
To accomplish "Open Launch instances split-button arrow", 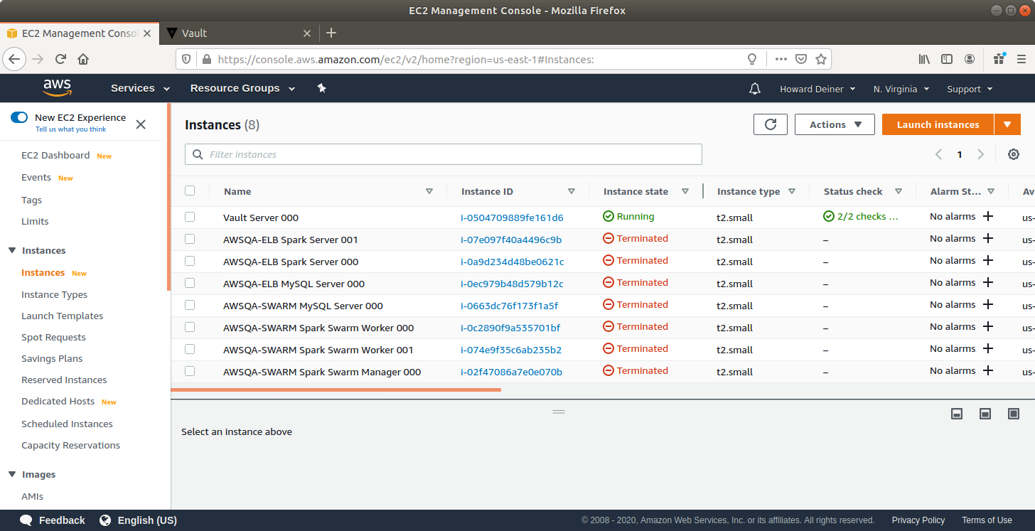I will click(1007, 124).
